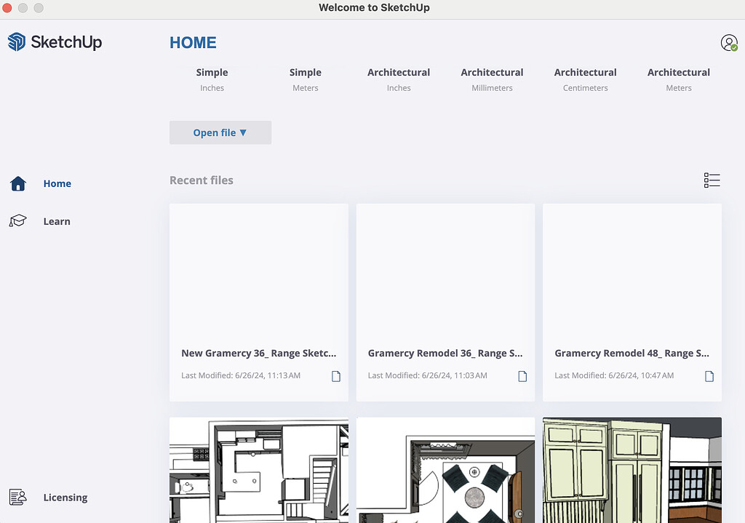745x523 pixels.
Task: Toggle list view for Recent files
Action: tap(712, 180)
